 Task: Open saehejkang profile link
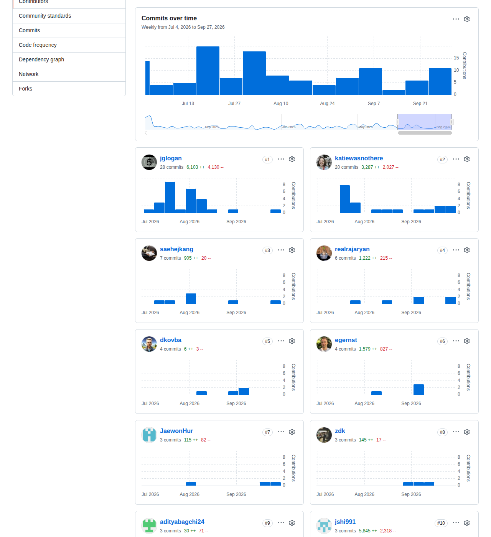176,249
